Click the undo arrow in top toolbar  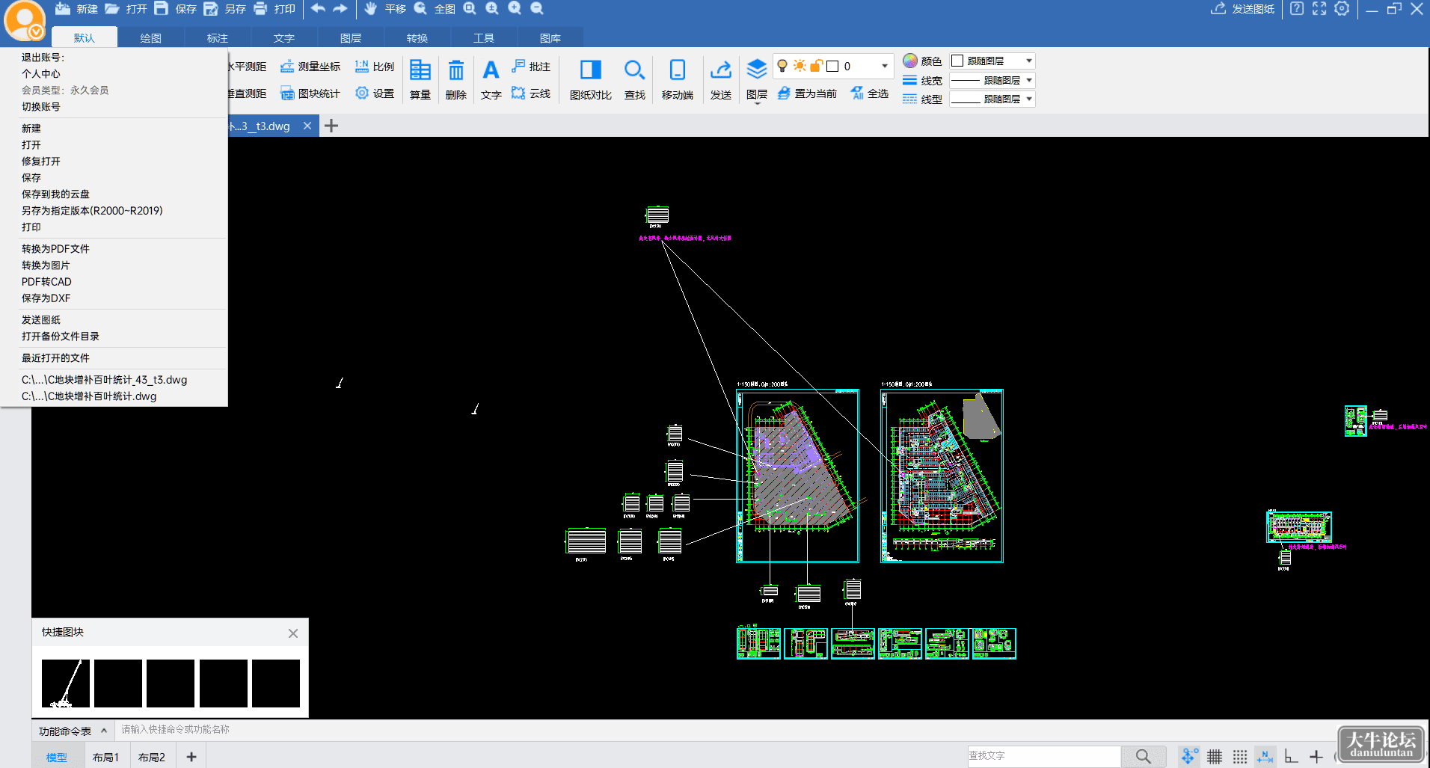pyautogui.click(x=318, y=9)
